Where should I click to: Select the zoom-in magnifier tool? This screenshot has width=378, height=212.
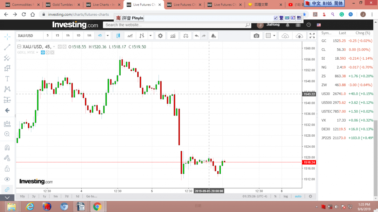coord(7,134)
